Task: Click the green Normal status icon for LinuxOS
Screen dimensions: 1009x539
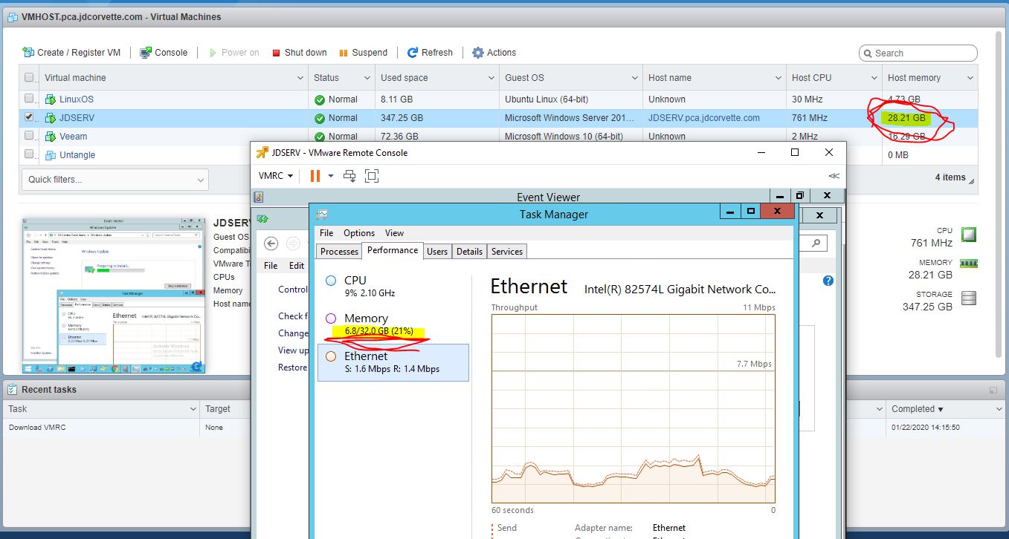Action: tap(320, 99)
